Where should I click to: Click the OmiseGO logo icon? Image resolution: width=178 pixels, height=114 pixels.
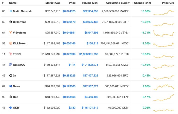pos(11,65)
